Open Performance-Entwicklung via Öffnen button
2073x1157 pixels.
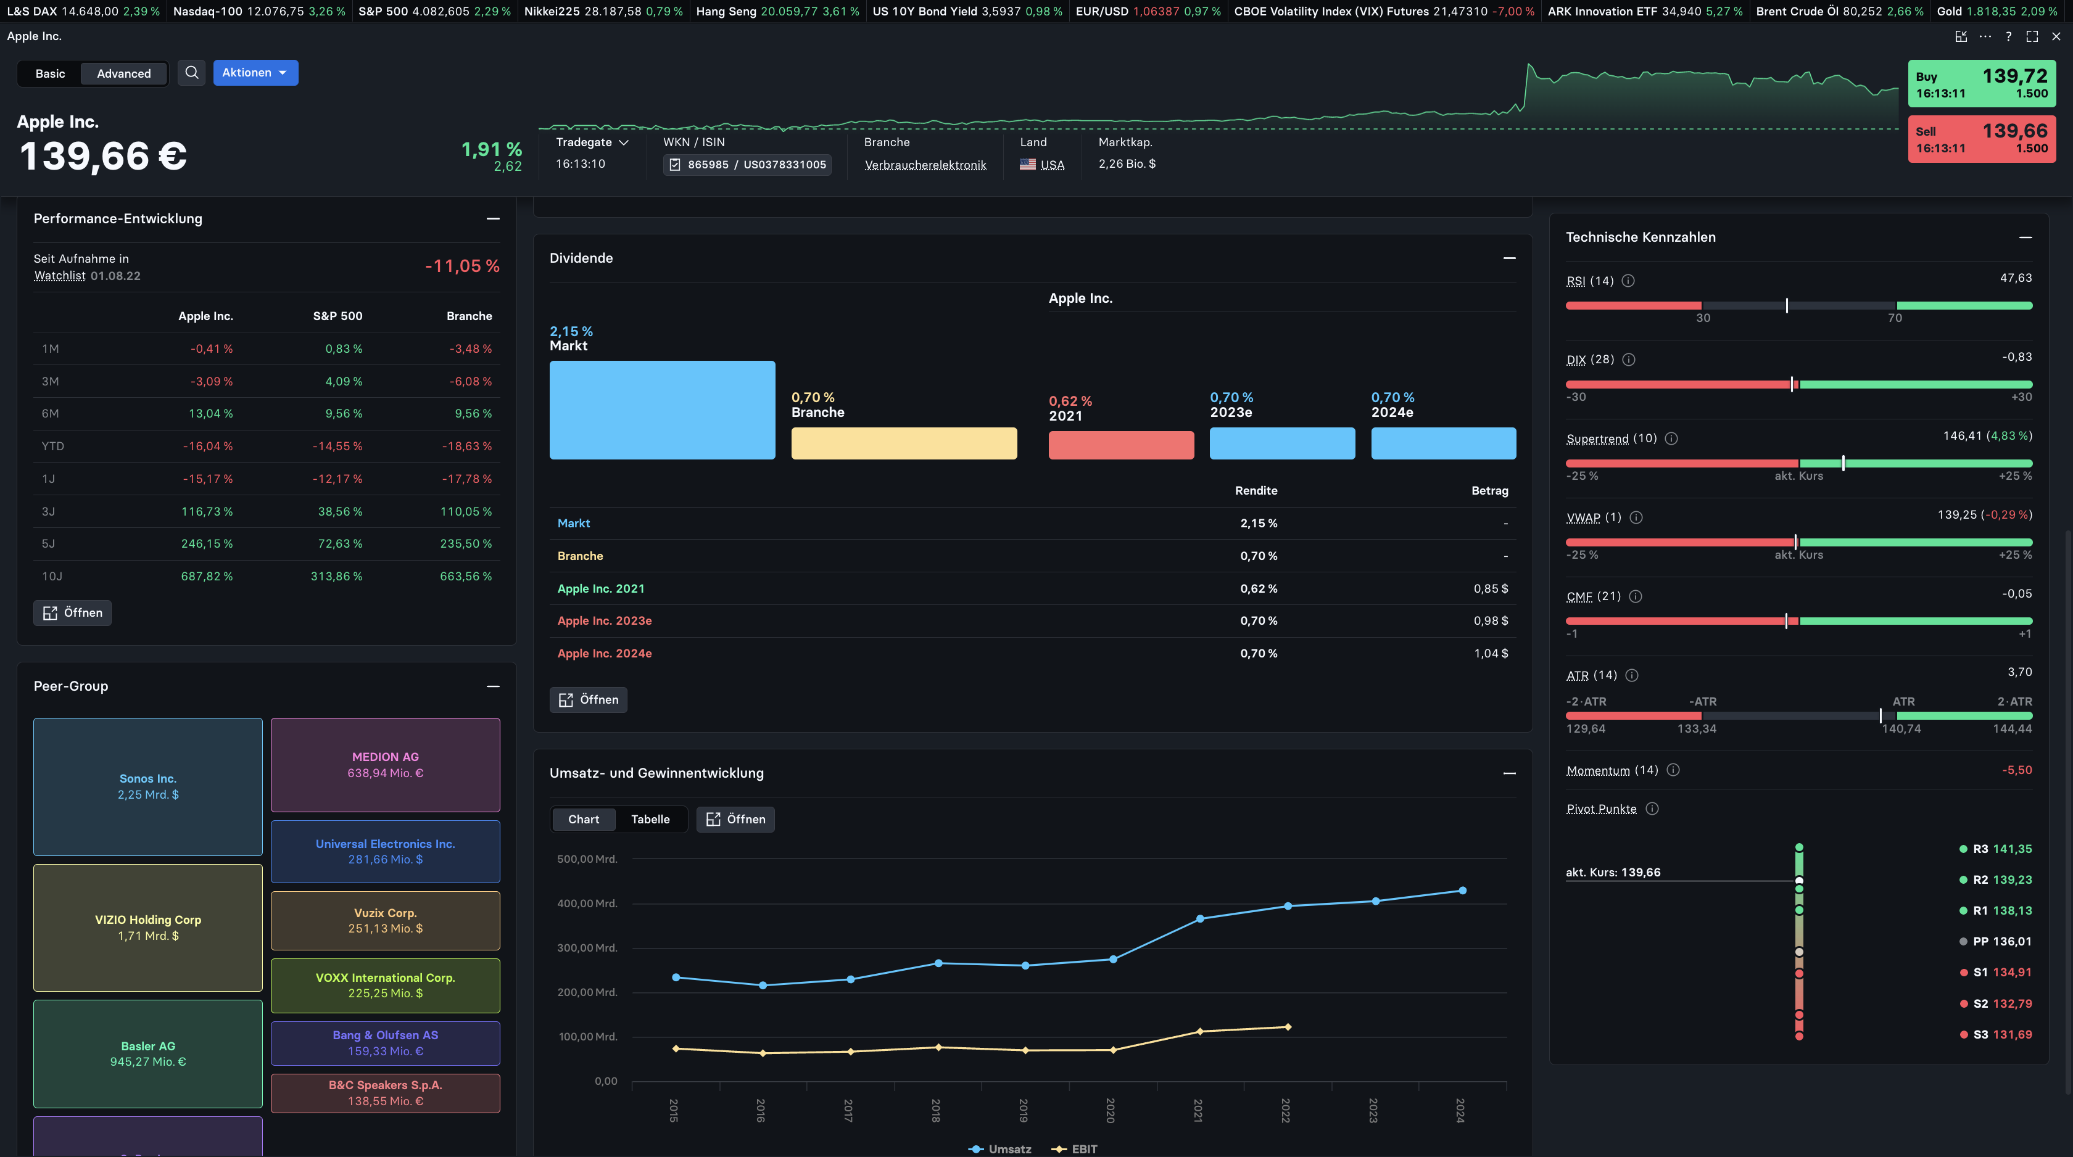point(72,612)
